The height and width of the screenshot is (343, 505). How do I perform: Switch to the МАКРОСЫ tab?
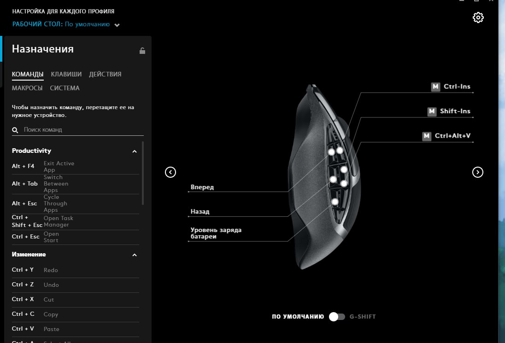[x=27, y=88]
